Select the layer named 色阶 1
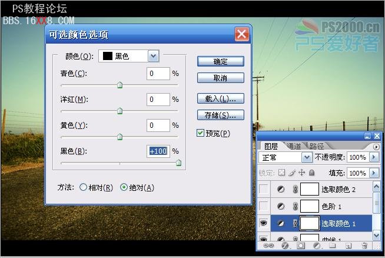This screenshot has height=258, width=385. point(331,206)
